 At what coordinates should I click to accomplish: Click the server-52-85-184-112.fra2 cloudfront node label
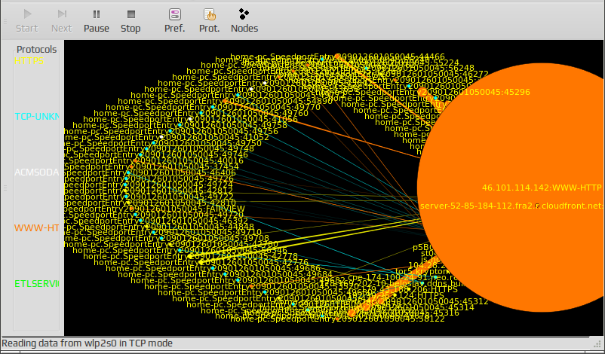click(x=511, y=206)
